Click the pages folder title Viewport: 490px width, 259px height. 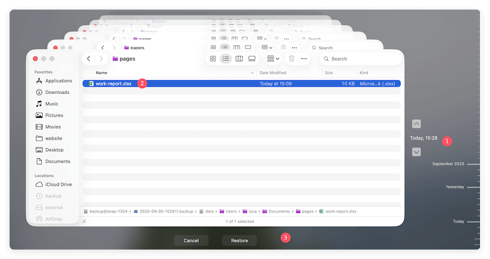pos(124,59)
